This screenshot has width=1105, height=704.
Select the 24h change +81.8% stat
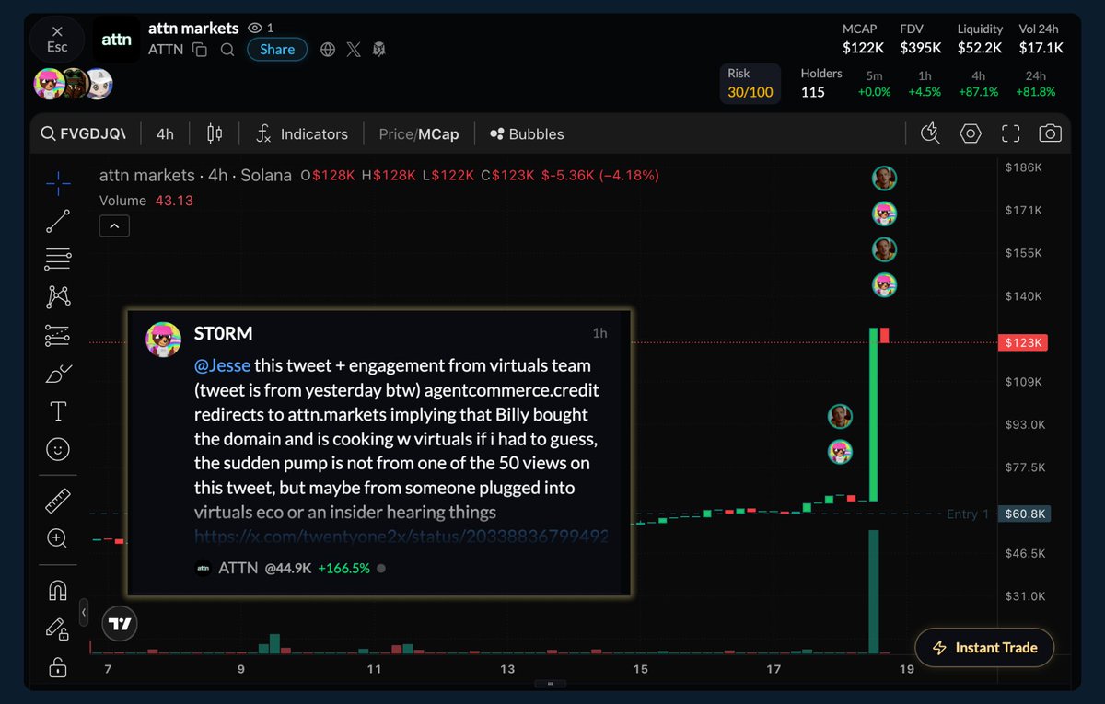pyautogui.click(x=1035, y=84)
